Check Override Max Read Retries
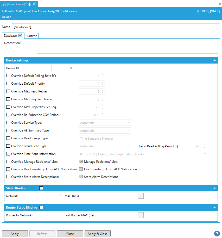This screenshot has width=222, height=238. (8, 91)
